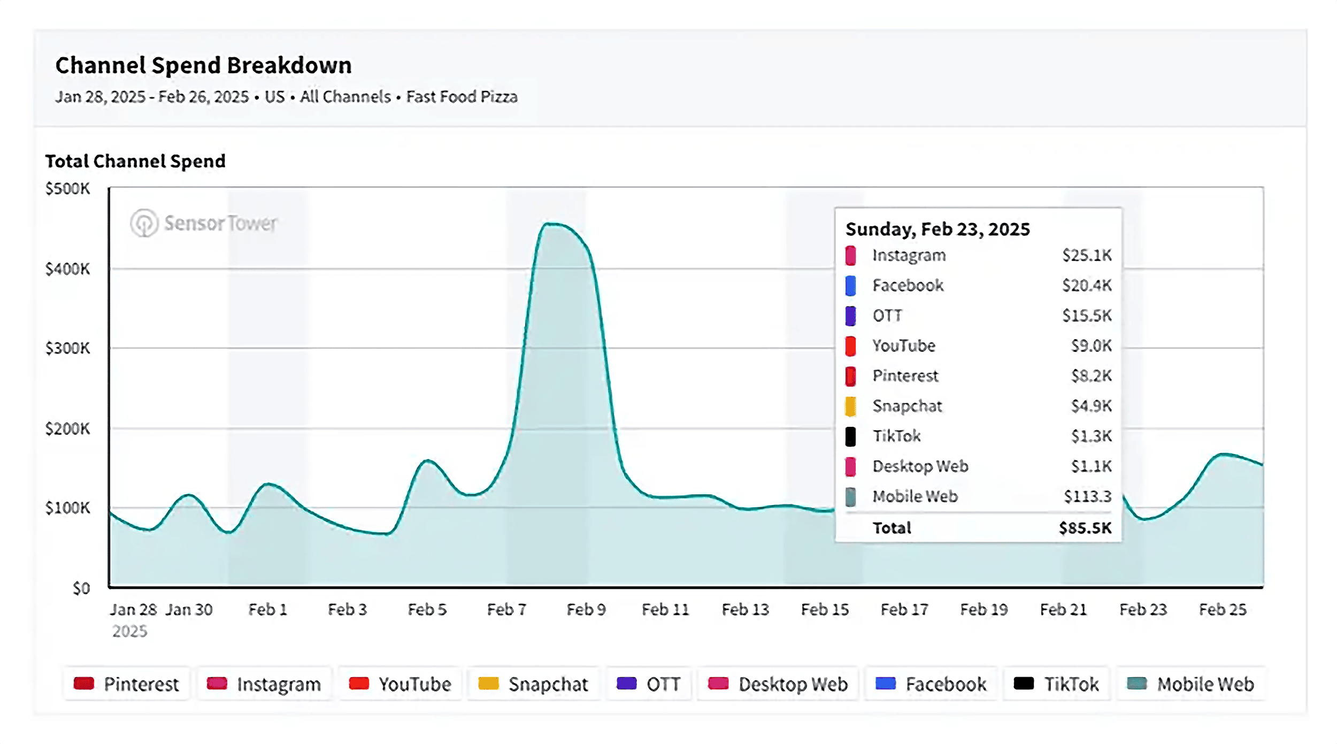This screenshot has width=1337, height=744.
Task: Click the Snapchat legend color icon
Action: [x=488, y=684]
